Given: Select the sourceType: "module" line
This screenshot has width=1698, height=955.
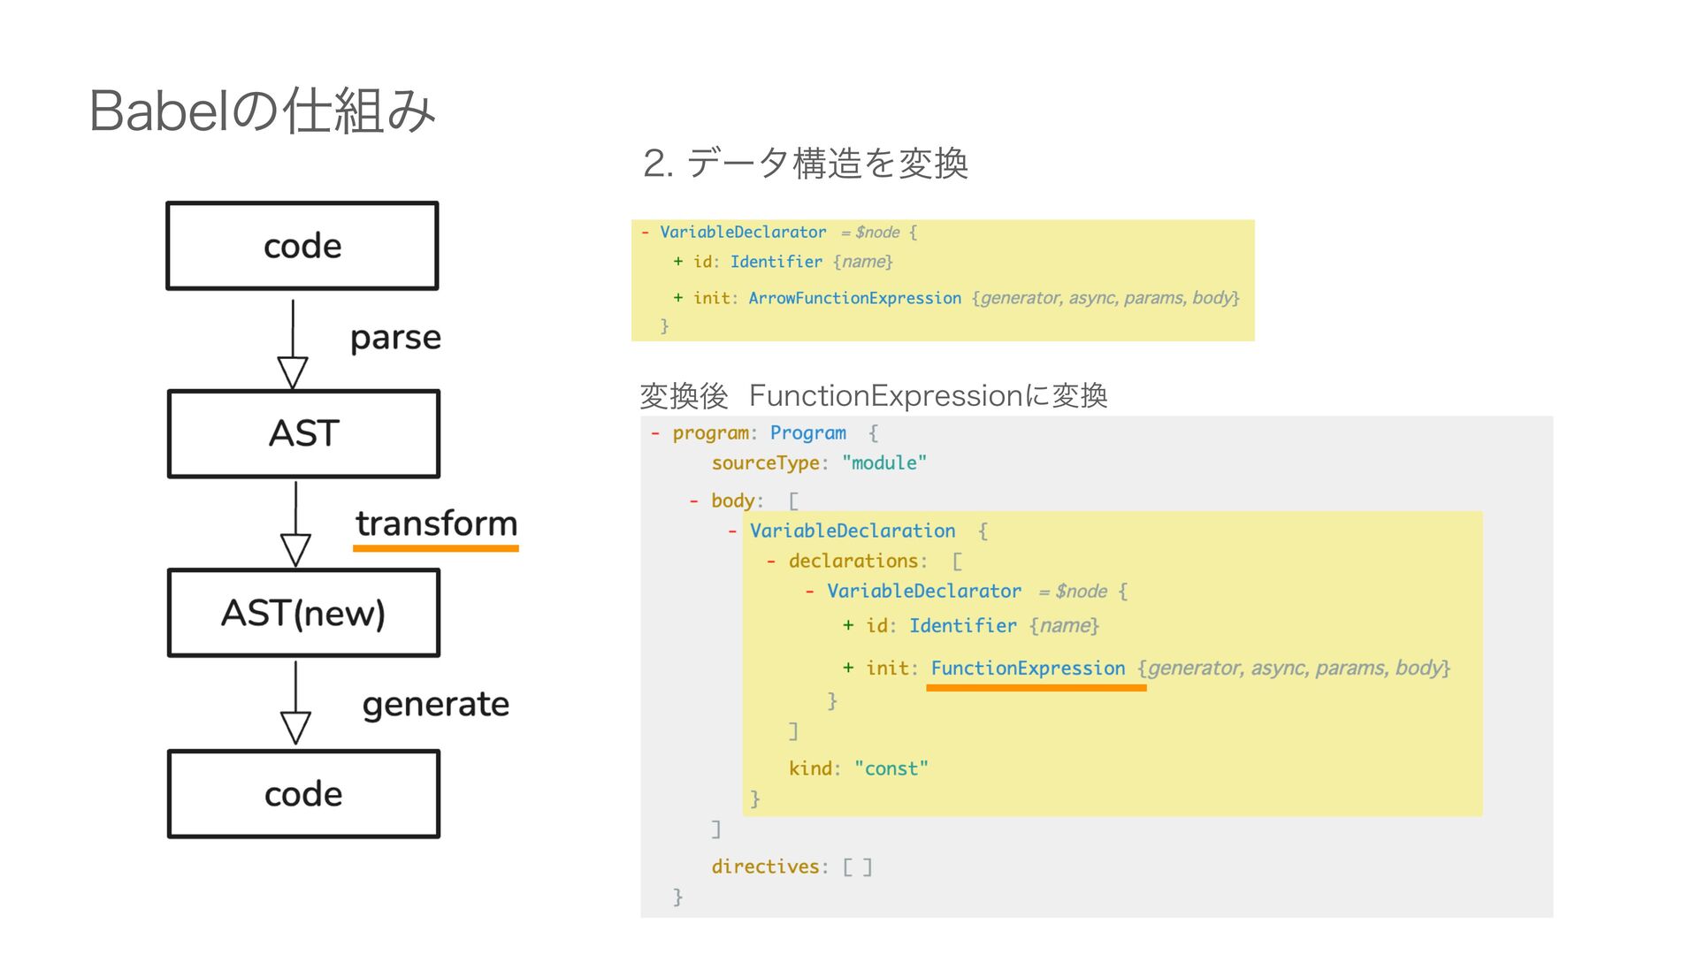Looking at the screenshot, I should tap(819, 463).
